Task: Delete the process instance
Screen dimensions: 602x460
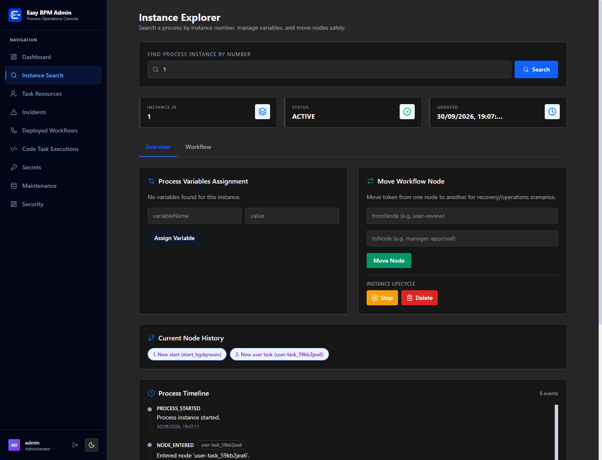Action: (x=419, y=298)
